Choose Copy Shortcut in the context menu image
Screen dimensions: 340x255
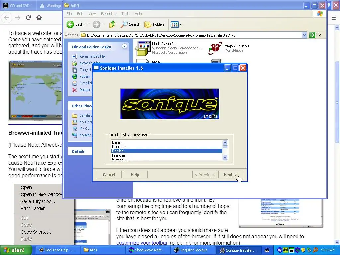tap(36, 232)
